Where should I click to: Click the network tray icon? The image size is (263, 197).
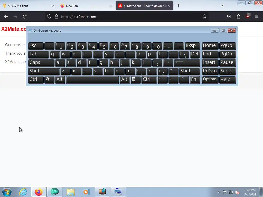pyautogui.click(x=231, y=192)
